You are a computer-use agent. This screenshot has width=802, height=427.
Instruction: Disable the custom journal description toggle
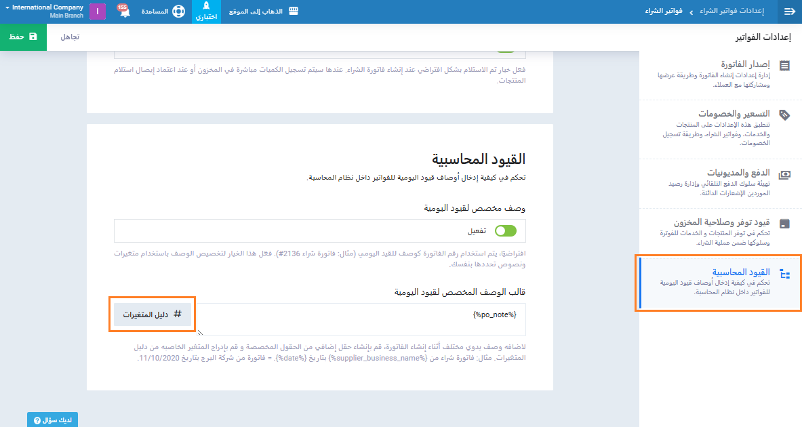point(505,231)
